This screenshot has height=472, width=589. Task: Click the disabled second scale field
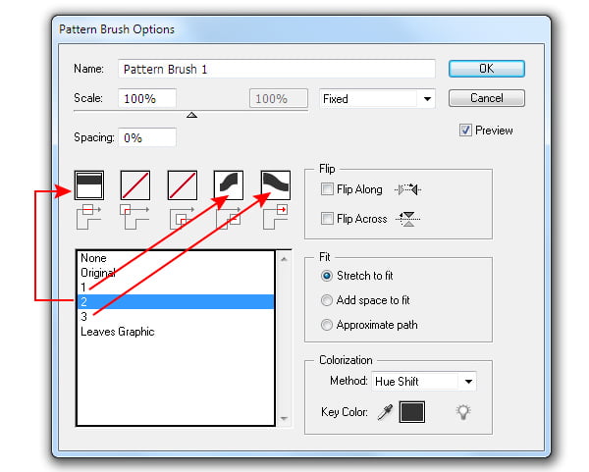point(279,98)
